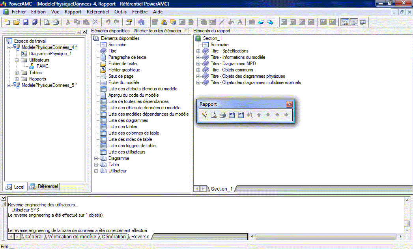Open the Outils menu

[x=121, y=12]
